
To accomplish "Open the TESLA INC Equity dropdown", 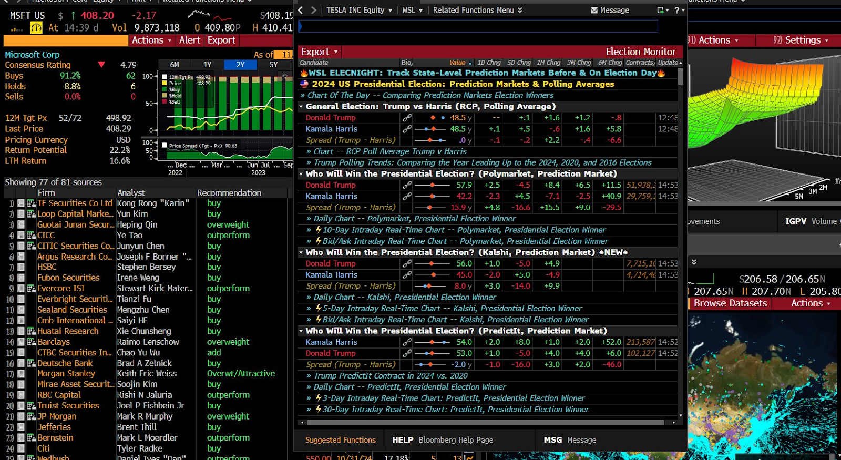I will 359,10.
